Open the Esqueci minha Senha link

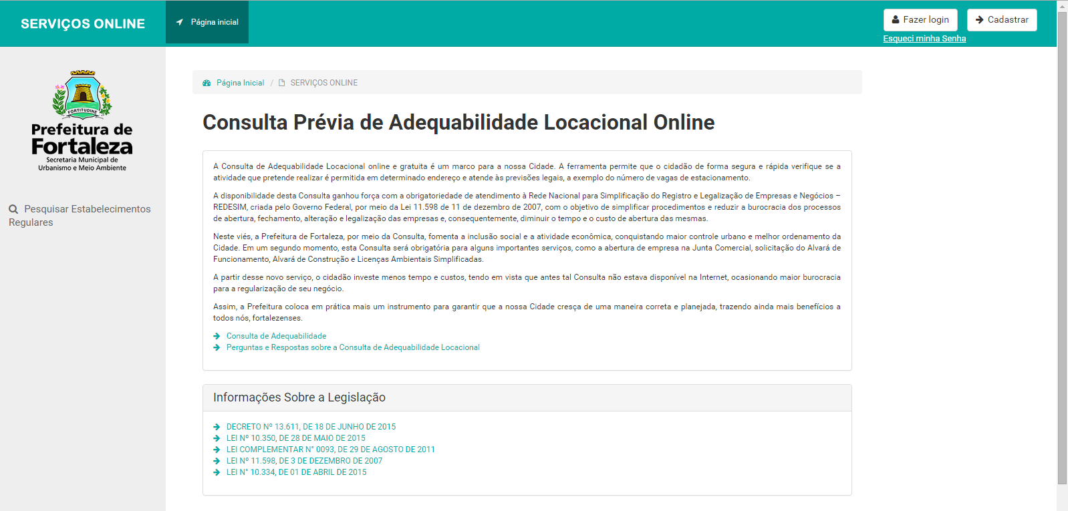(924, 39)
